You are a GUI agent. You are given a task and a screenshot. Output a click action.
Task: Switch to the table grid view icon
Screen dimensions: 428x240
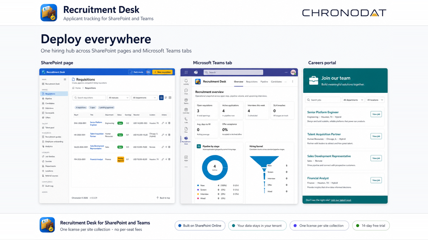tap(161, 98)
